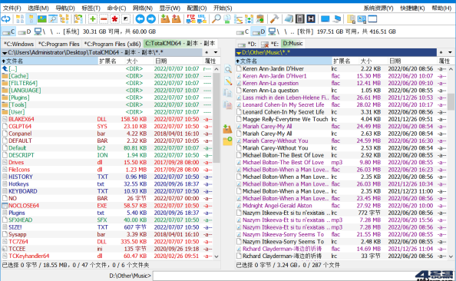Select [Plugins] folder in left panel
Image resolution: width=456 pixels, height=281 pixels.
(107, 98)
